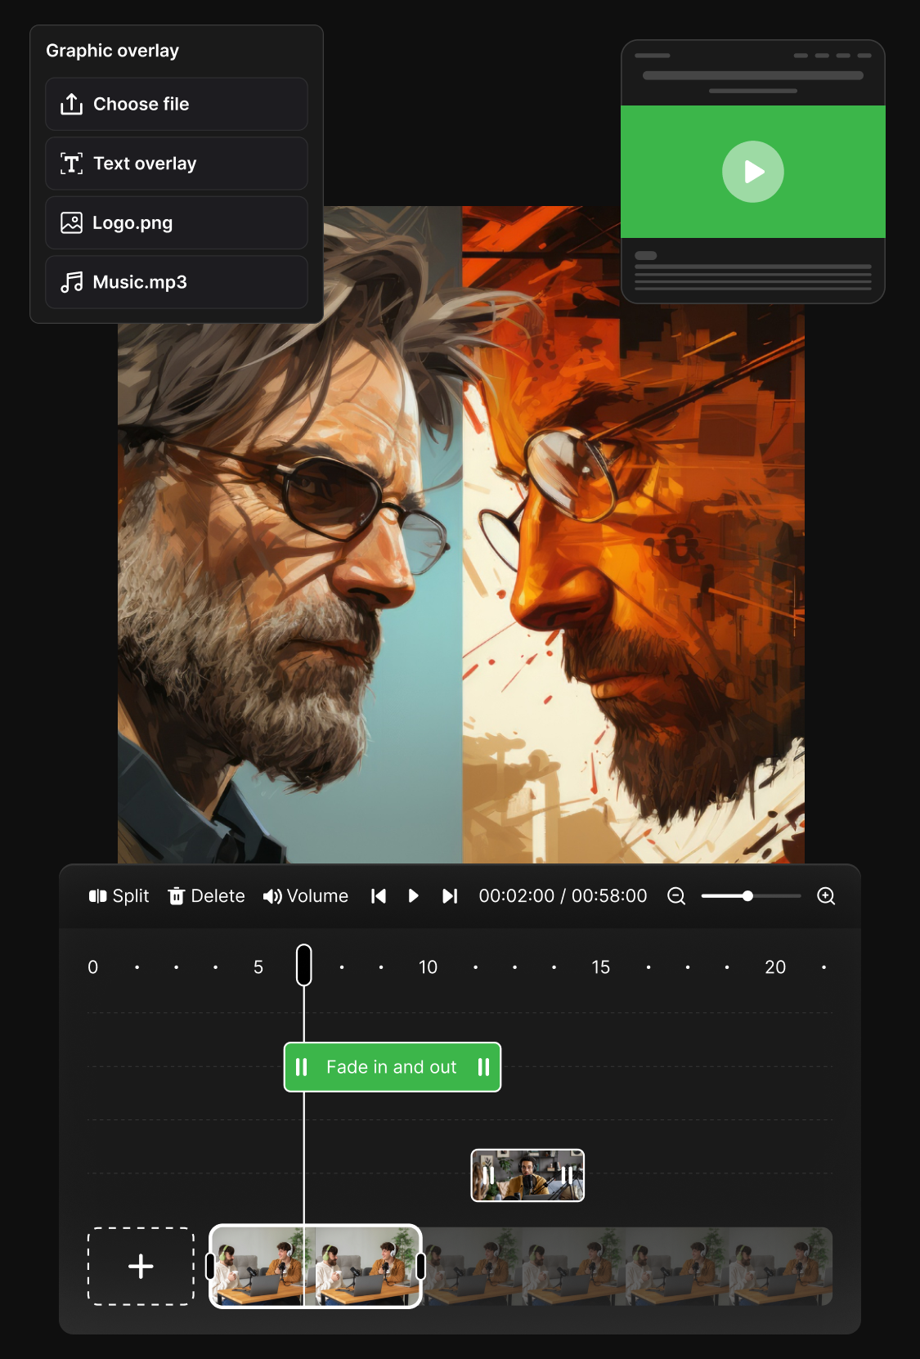The image size is (920, 1359).
Task: Add new clip with plus box
Action: point(141,1266)
